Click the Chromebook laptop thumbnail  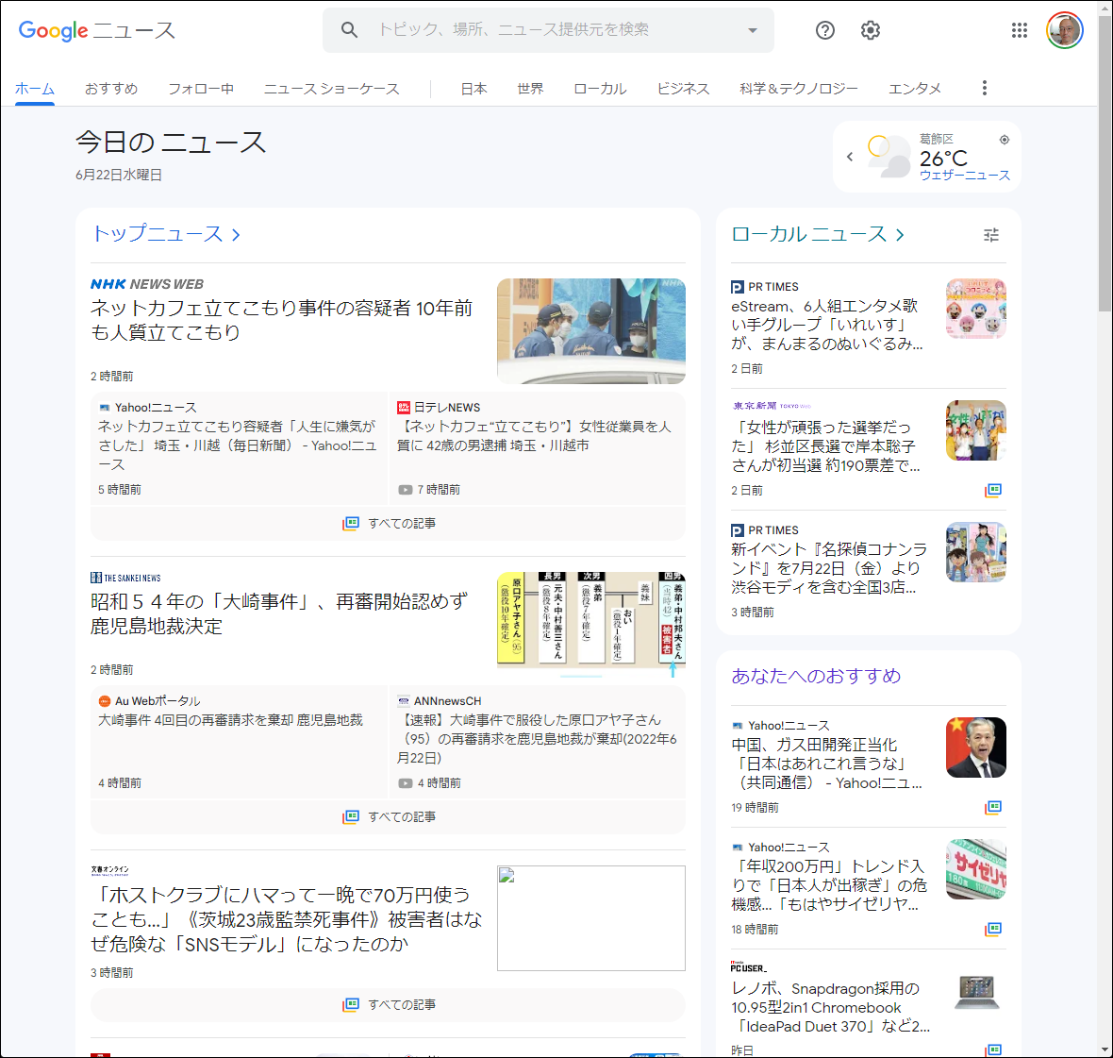click(x=976, y=991)
